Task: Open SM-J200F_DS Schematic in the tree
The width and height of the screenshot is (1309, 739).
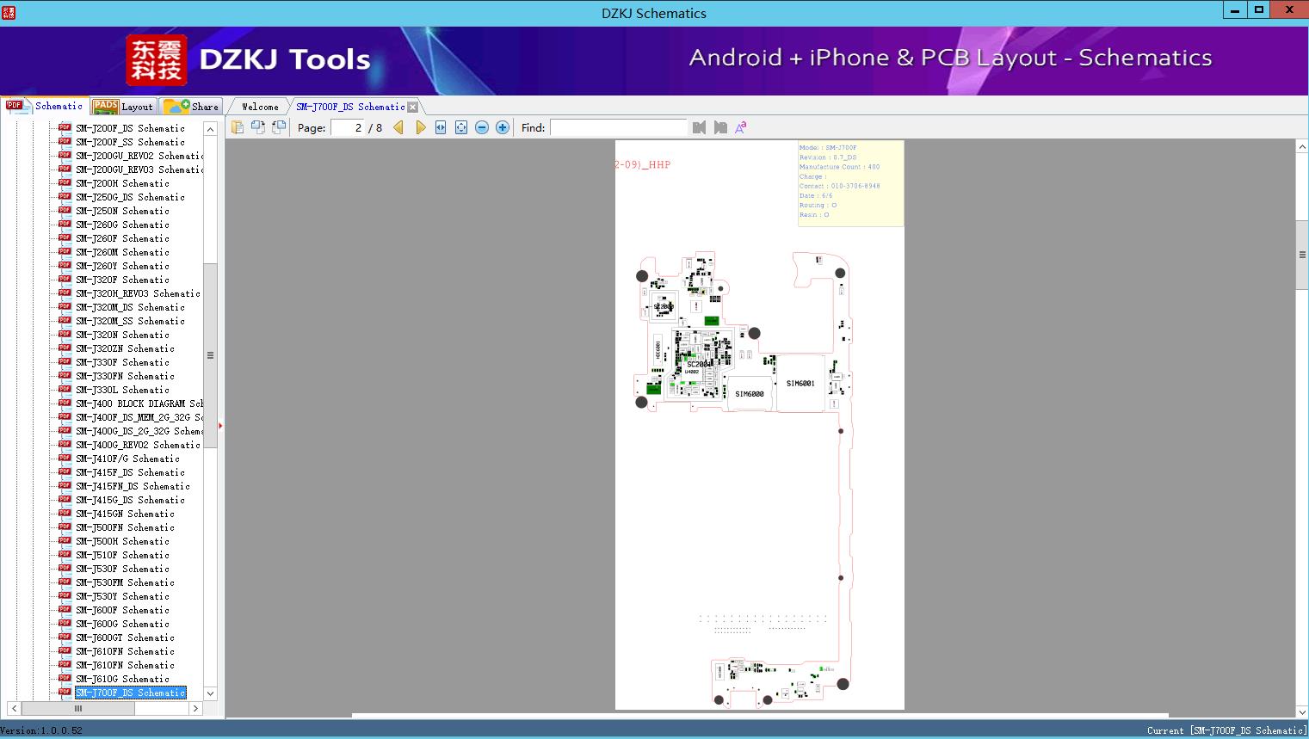Action: 130,128
